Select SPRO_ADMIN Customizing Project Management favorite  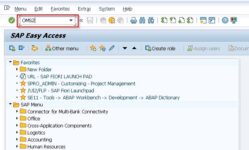(x=81, y=83)
